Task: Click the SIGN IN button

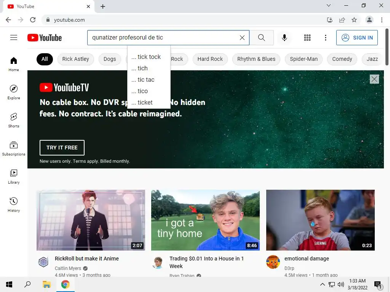Action: pyautogui.click(x=357, y=38)
